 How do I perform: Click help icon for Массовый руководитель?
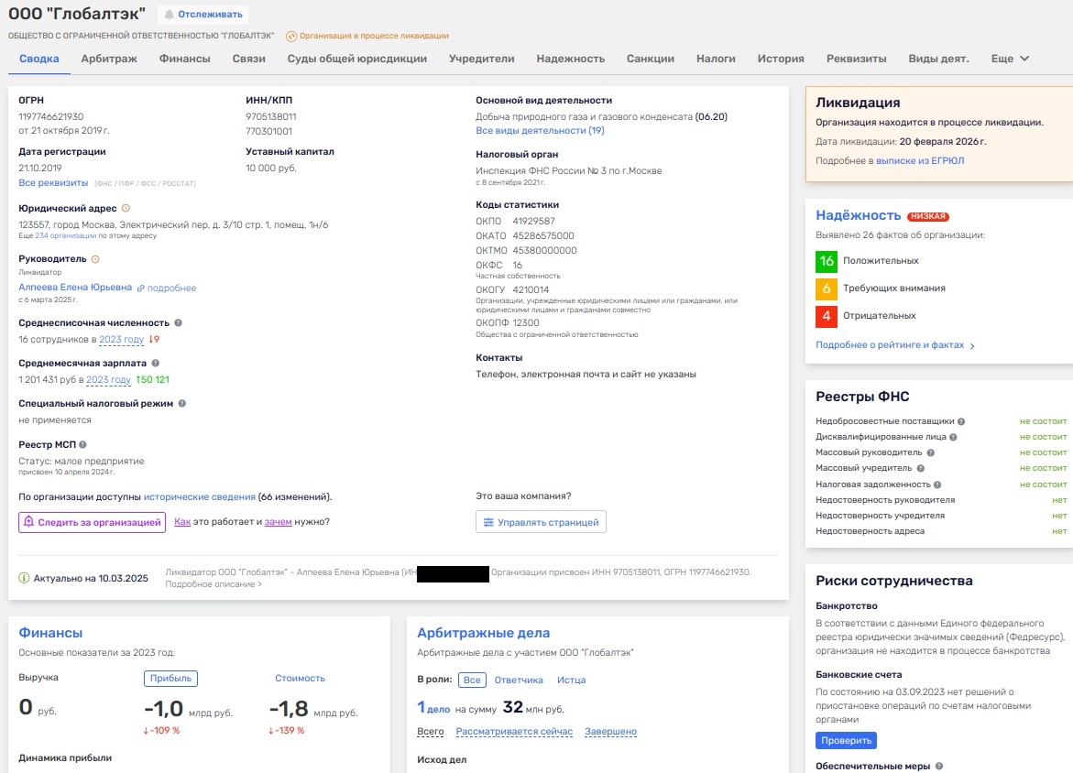[x=931, y=452]
